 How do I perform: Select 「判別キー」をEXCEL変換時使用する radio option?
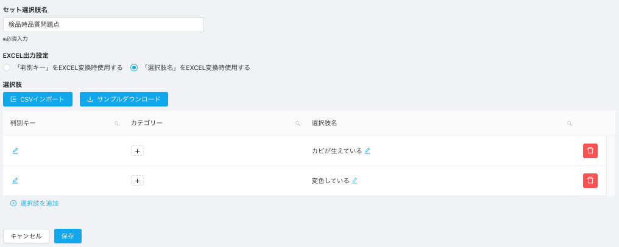click(x=7, y=68)
